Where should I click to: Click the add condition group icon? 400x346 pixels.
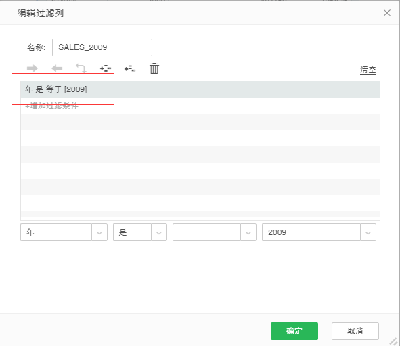tap(106, 68)
